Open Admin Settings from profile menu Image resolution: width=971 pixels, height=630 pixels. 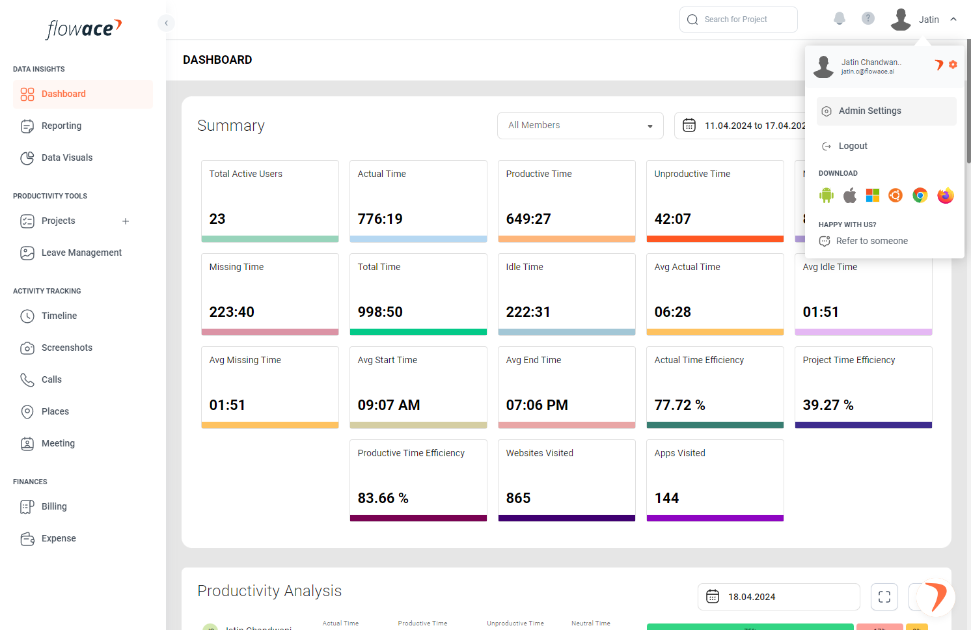[x=886, y=111]
